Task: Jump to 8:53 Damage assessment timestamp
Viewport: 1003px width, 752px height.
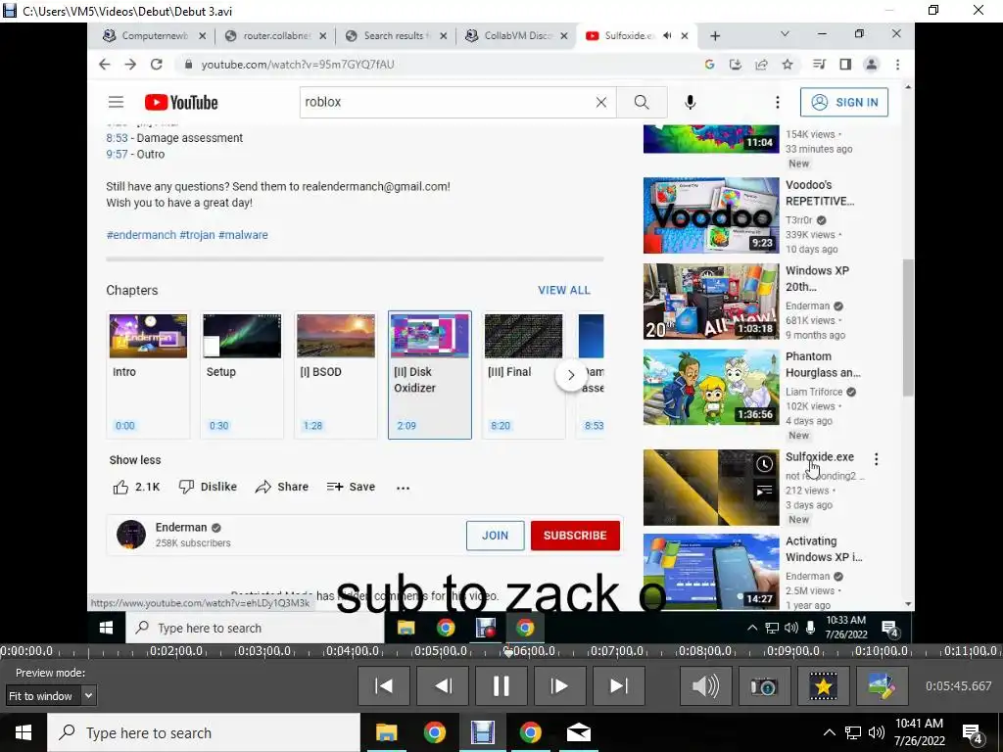Action: (x=118, y=138)
